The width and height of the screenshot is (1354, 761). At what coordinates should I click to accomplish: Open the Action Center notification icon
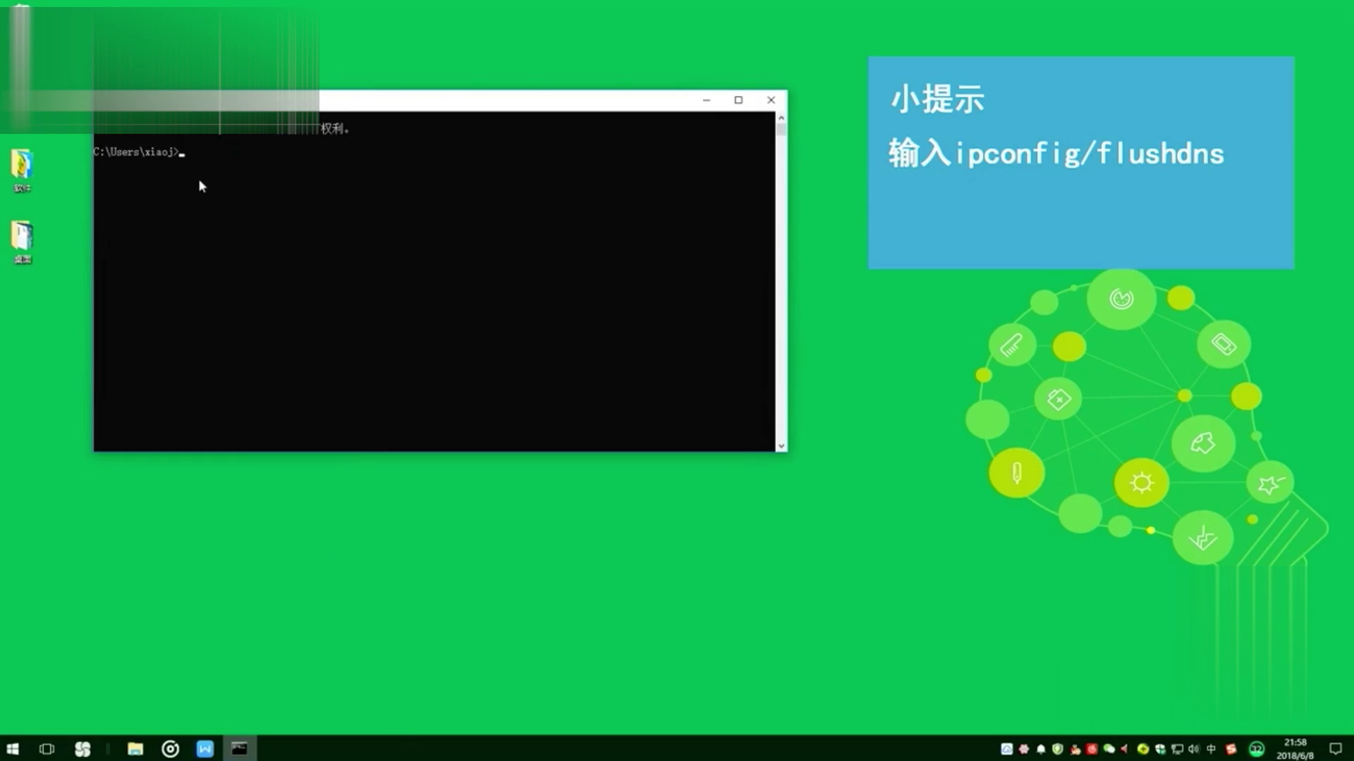point(1336,748)
